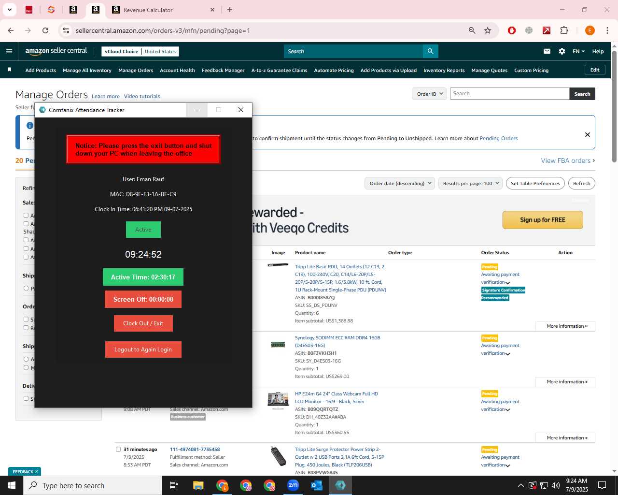Click Logout to Again Login in Attendance Tracker
Screen dimensions: 618x495
pos(143,349)
